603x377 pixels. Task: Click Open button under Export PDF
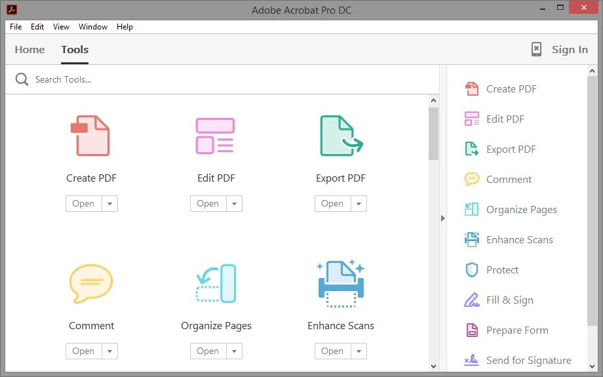click(333, 203)
